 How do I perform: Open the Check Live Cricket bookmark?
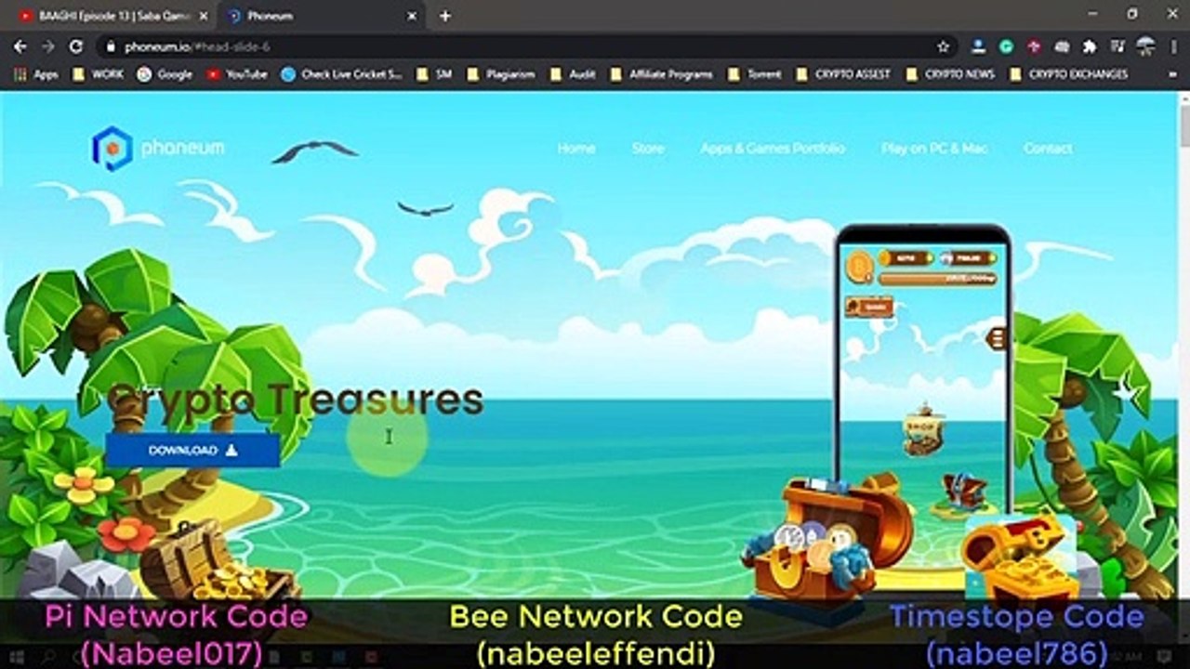pyautogui.click(x=341, y=74)
